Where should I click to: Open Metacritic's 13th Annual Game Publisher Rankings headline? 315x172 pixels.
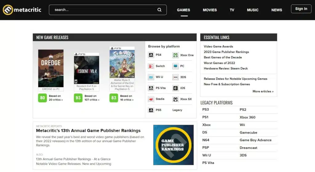[x=88, y=131]
